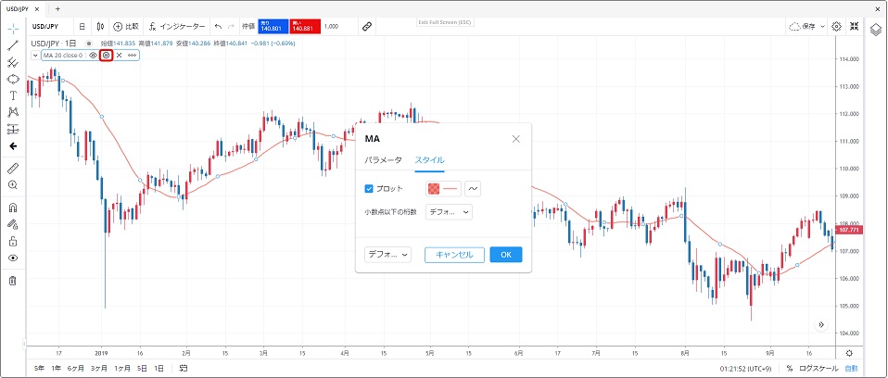Click the undo arrow in toolbar
Image resolution: width=888 pixels, height=378 pixels.
click(x=218, y=27)
